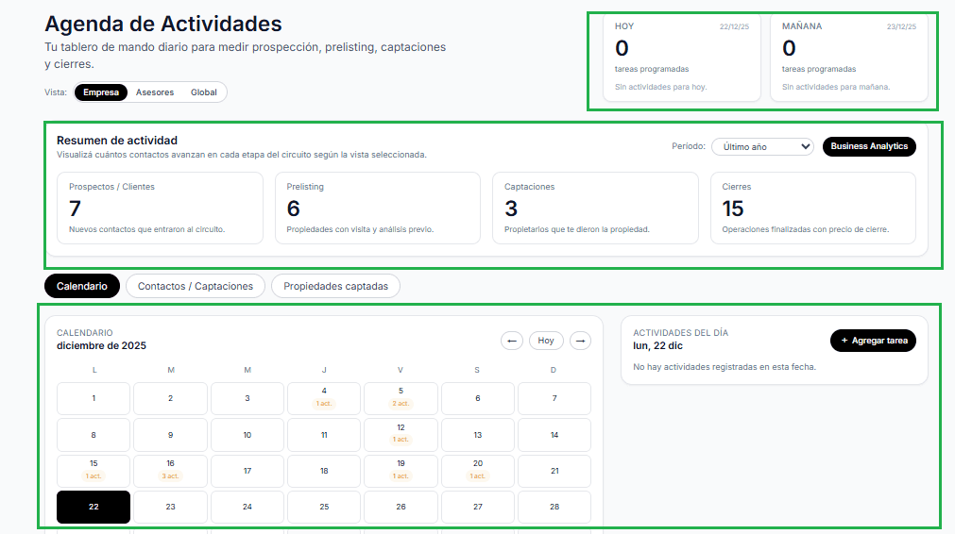Select calendar day 11
The image size is (955, 534).
coord(324,435)
